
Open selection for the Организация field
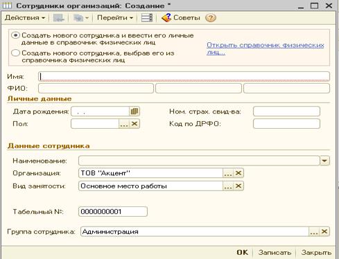(x=228, y=173)
